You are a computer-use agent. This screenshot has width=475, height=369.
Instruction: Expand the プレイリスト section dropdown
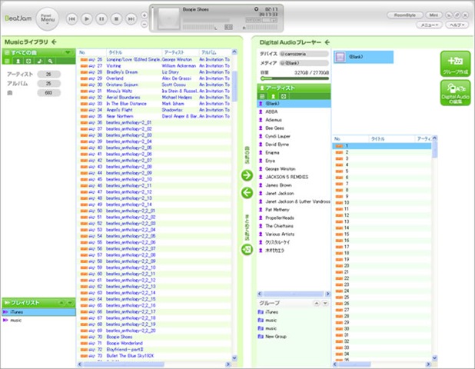pyautogui.click(x=71, y=303)
